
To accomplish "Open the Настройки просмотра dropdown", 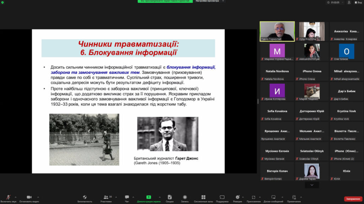I will pyautogui.click(x=210, y=1).
